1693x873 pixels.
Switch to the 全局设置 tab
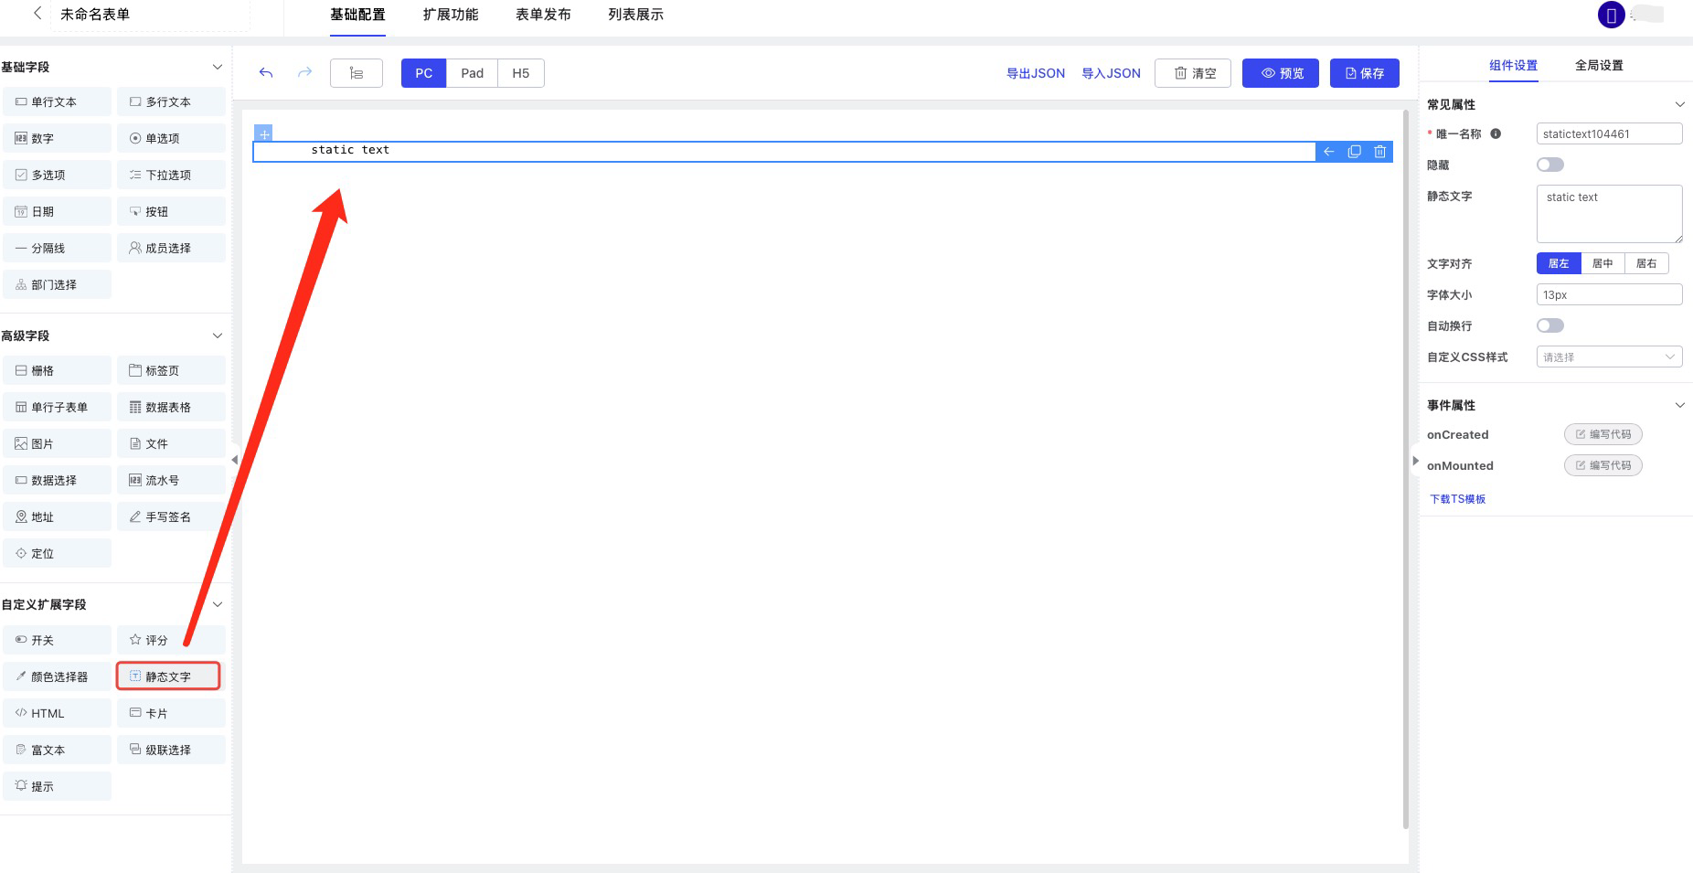(1598, 65)
